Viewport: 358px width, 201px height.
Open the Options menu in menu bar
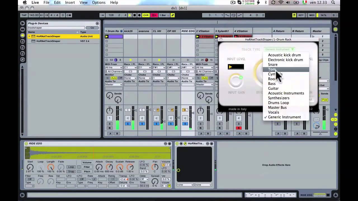pos(99,3)
